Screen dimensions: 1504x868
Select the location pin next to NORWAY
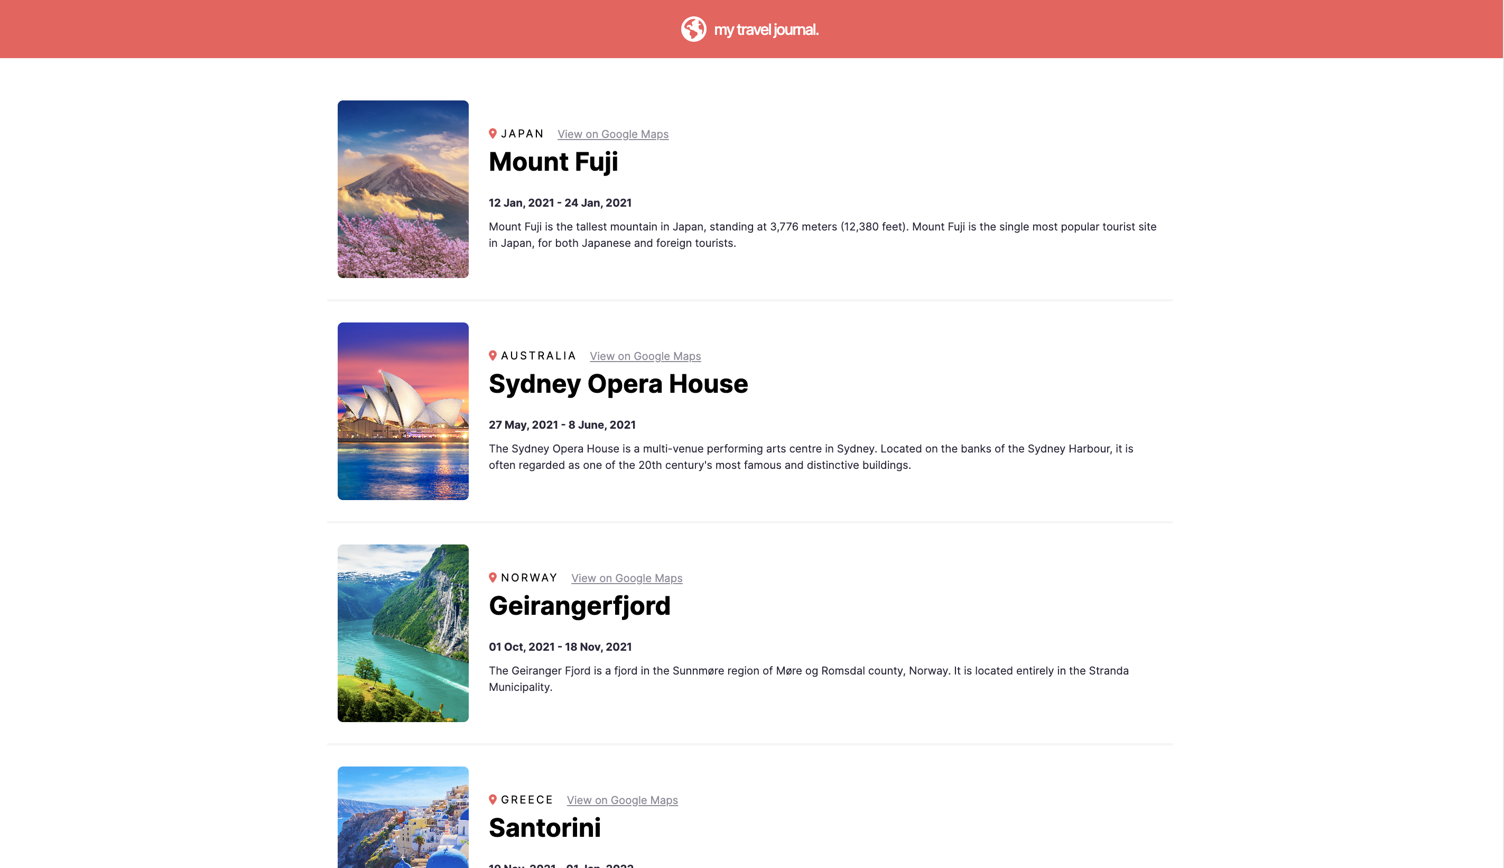pyautogui.click(x=493, y=577)
